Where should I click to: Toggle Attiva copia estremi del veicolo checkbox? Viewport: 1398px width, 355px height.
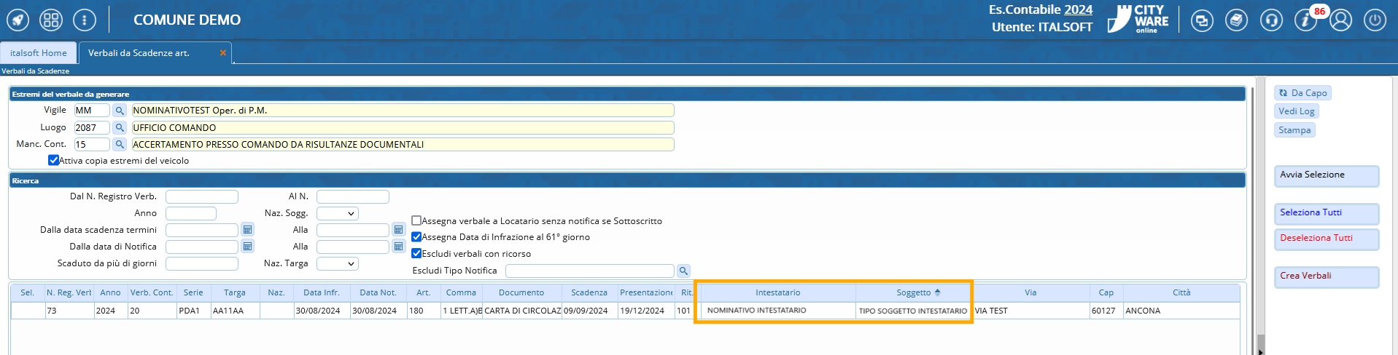[53, 160]
